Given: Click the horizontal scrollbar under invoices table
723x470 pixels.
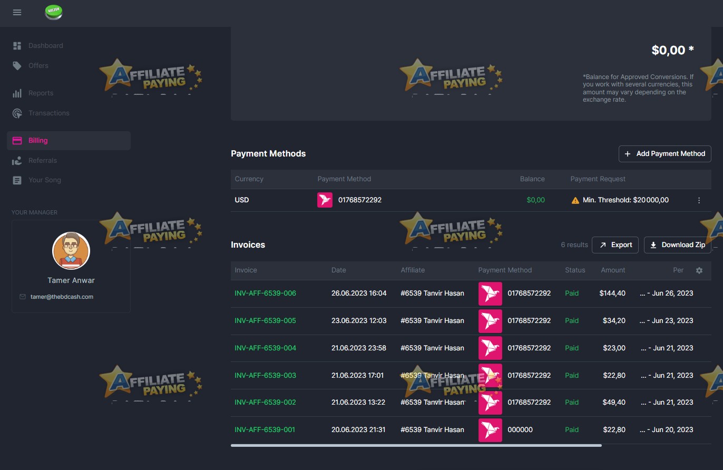Looking at the screenshot, I should click(x=416, y=446).
